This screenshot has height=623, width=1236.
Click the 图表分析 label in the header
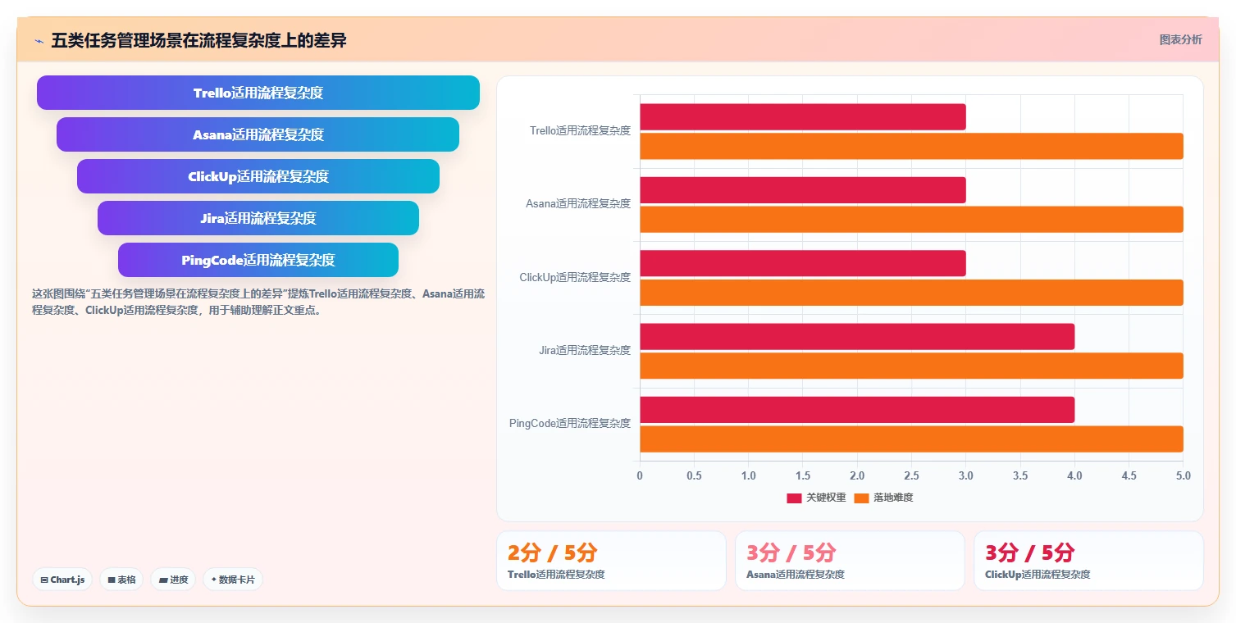point(1180,40)
